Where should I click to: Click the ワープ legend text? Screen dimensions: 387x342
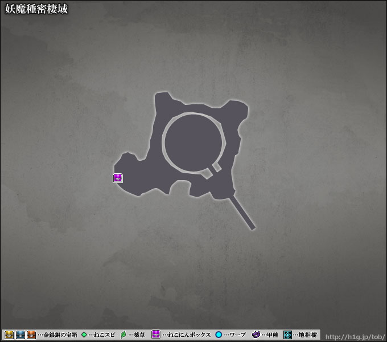(237, 335)
